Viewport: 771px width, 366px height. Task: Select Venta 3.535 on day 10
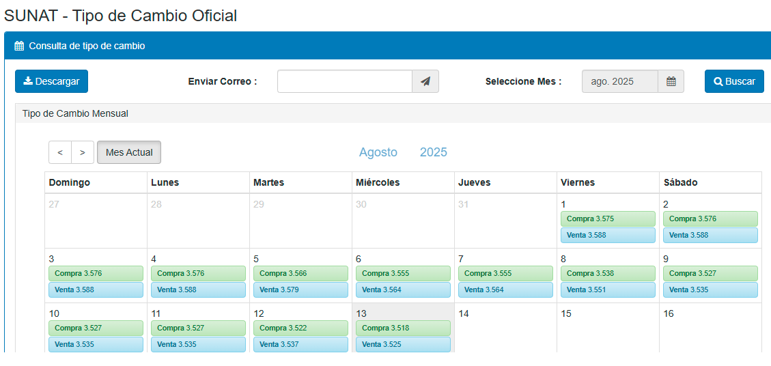[x=96, y=344]
